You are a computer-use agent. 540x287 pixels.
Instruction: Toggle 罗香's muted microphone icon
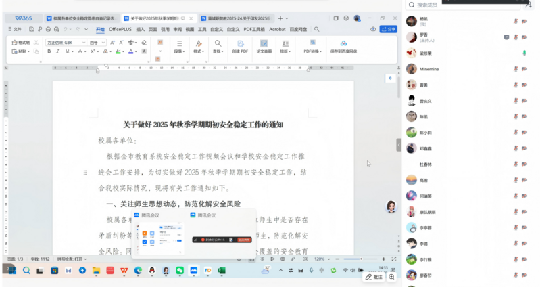(x=516, y=37)
